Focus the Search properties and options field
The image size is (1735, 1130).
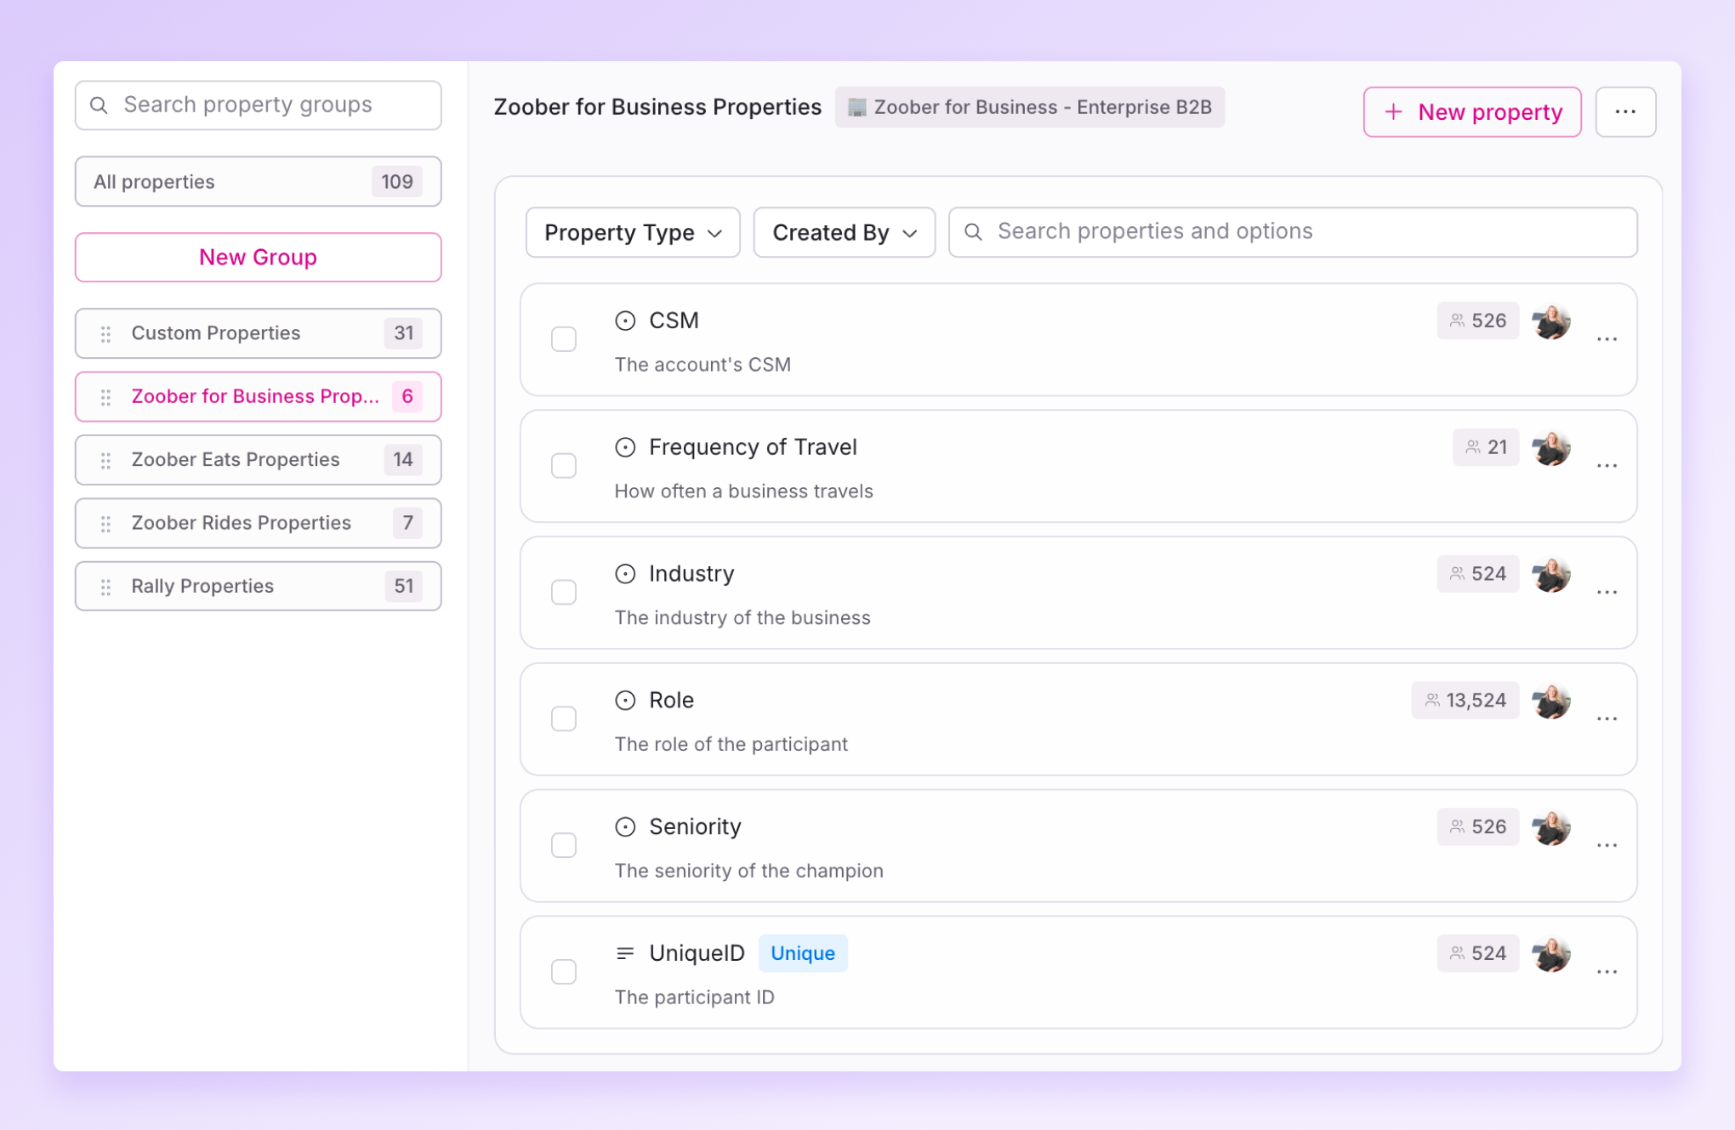1293,232
